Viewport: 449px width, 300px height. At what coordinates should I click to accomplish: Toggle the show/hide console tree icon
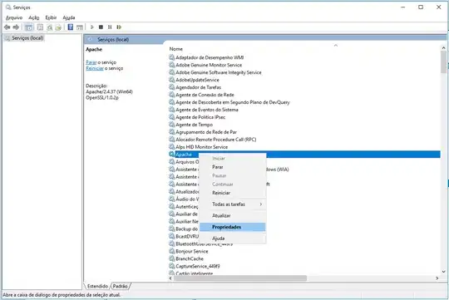click(x=28, y=27)
